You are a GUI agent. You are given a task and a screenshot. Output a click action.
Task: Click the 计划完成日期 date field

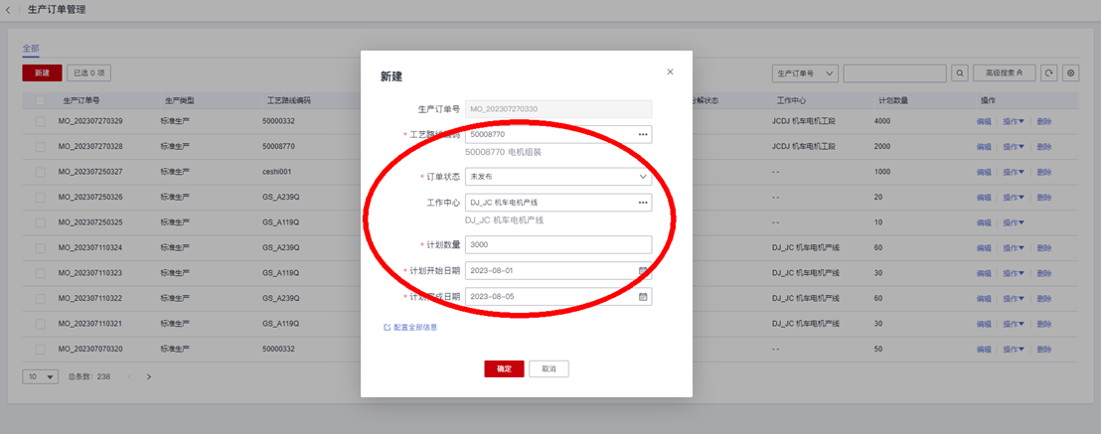[558, 296]
